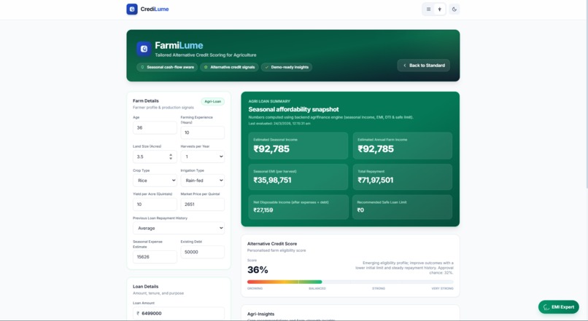Click the Recommended Safe Loan Limit card
Screen dimensions: 588x321
[403, 207]
